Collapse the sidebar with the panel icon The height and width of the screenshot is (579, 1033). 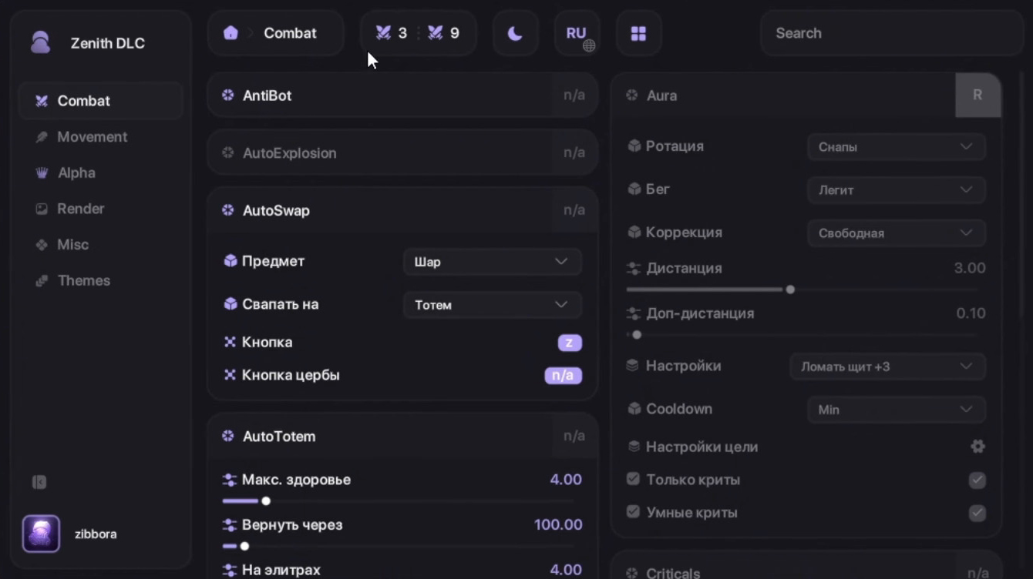click(x=39, y=483)
